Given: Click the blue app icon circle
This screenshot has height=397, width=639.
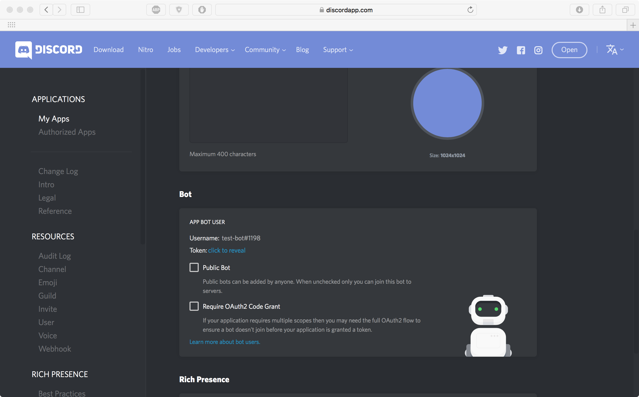Looking at the screenshot, I should click(x=447, y=103).
